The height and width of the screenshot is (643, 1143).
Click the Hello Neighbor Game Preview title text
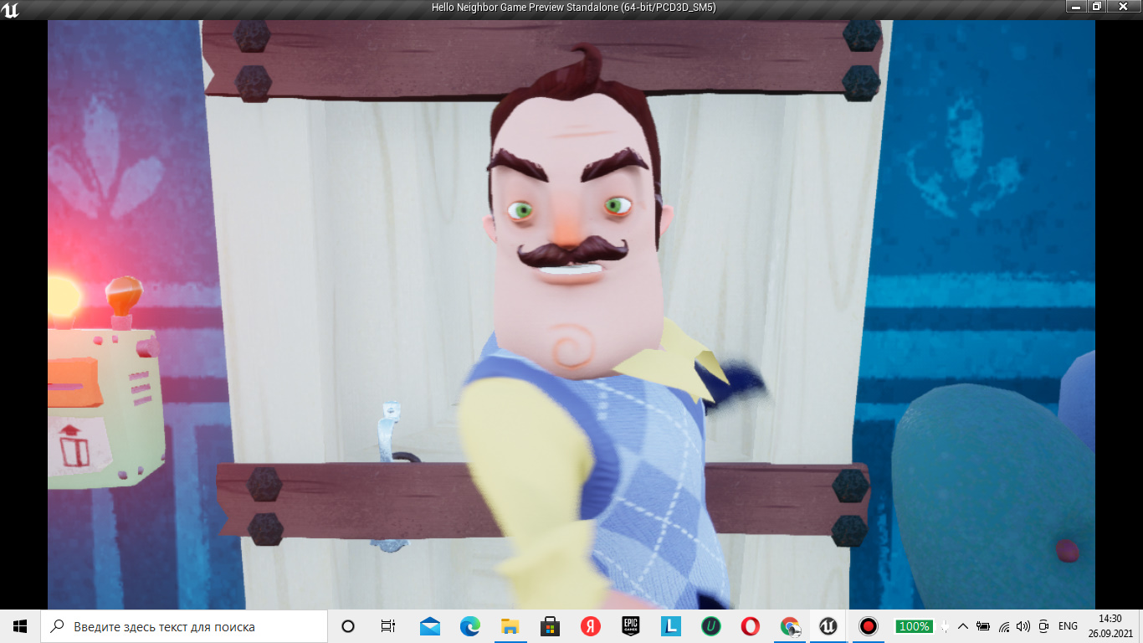coord(573,8)
